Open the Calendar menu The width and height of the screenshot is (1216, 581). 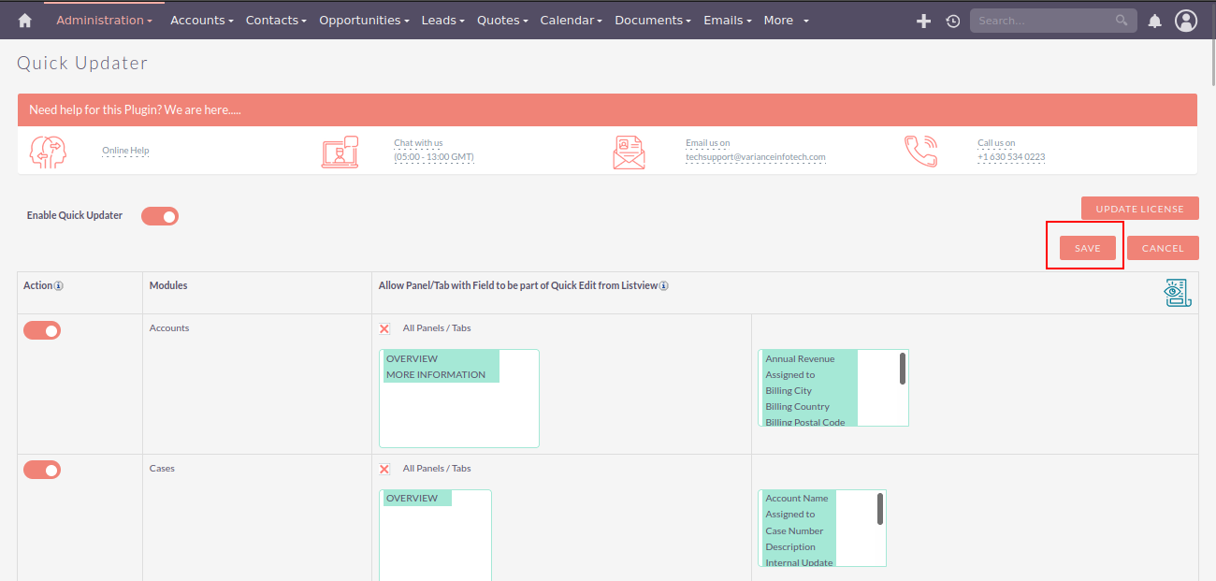point(571,20)
